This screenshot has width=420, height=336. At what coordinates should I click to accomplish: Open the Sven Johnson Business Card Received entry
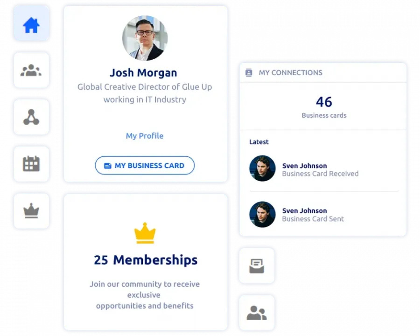[x=320, y=169]
